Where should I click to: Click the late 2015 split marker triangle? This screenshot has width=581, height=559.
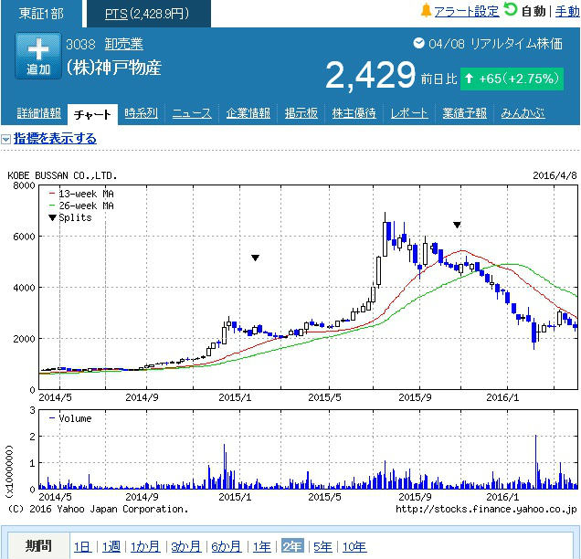pyautogui.click(x=457, y=225)
